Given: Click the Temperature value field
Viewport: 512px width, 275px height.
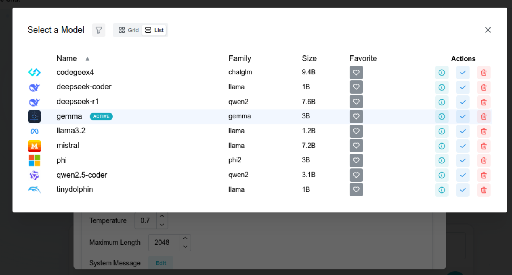Looking at the screenshot, I should [146, 220].
